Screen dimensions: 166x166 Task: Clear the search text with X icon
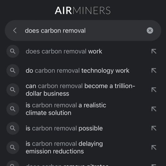(150, 31)
